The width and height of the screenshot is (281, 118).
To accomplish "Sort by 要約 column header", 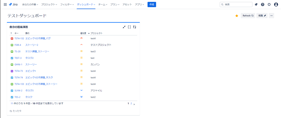I will tap(27, 33).
